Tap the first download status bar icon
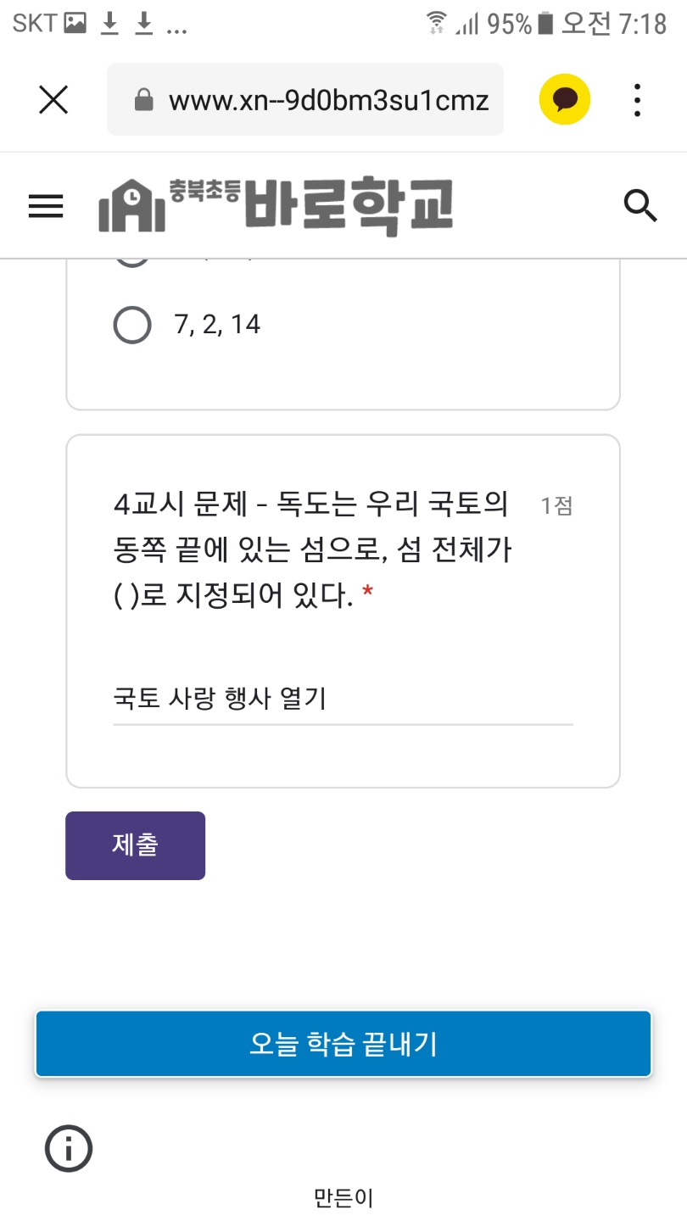Screen dimensions: 687x1221 pyautogui.click(x=109, y=25)
